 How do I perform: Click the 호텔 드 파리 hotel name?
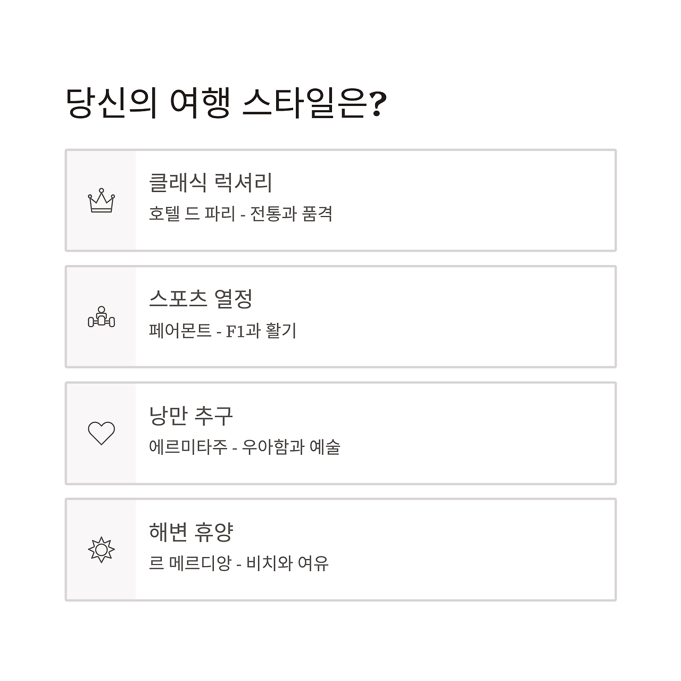(x=192, y=214)
